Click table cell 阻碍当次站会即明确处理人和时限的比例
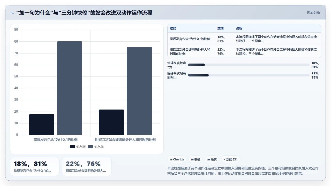Screen dimensions: 331x186 pyautogui.click(x=191, y=52)
